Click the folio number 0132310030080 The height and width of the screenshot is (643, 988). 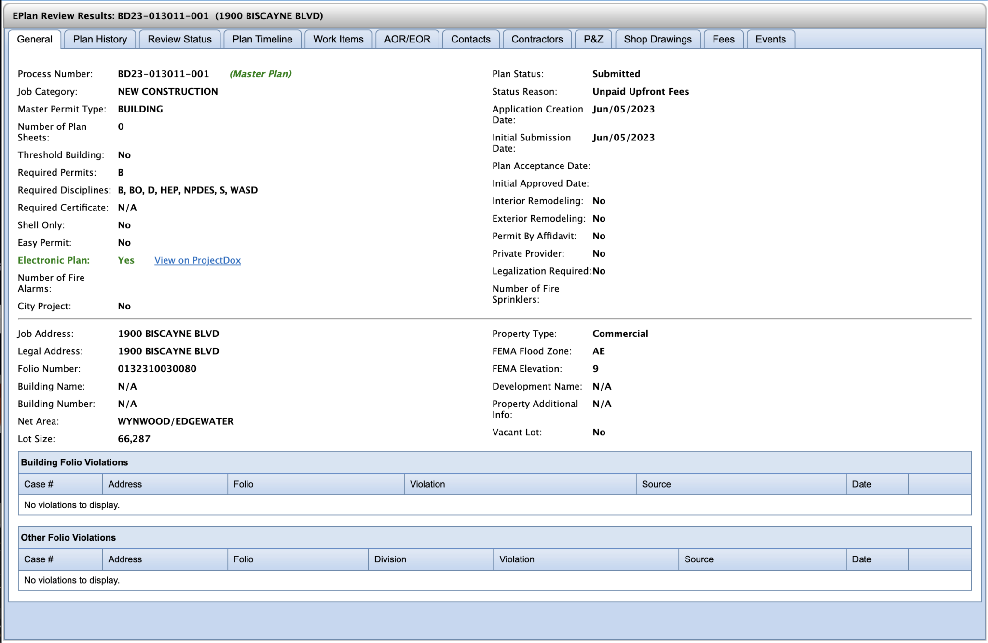(x=157, y=369)
